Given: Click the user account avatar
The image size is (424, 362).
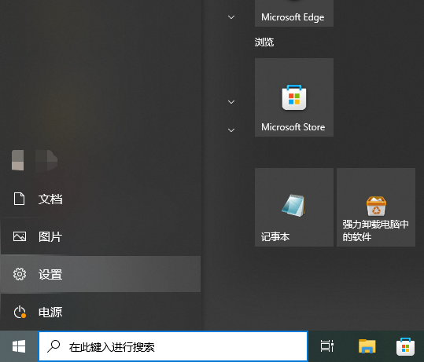Looking at the screenshot, I should pos(18,160).
